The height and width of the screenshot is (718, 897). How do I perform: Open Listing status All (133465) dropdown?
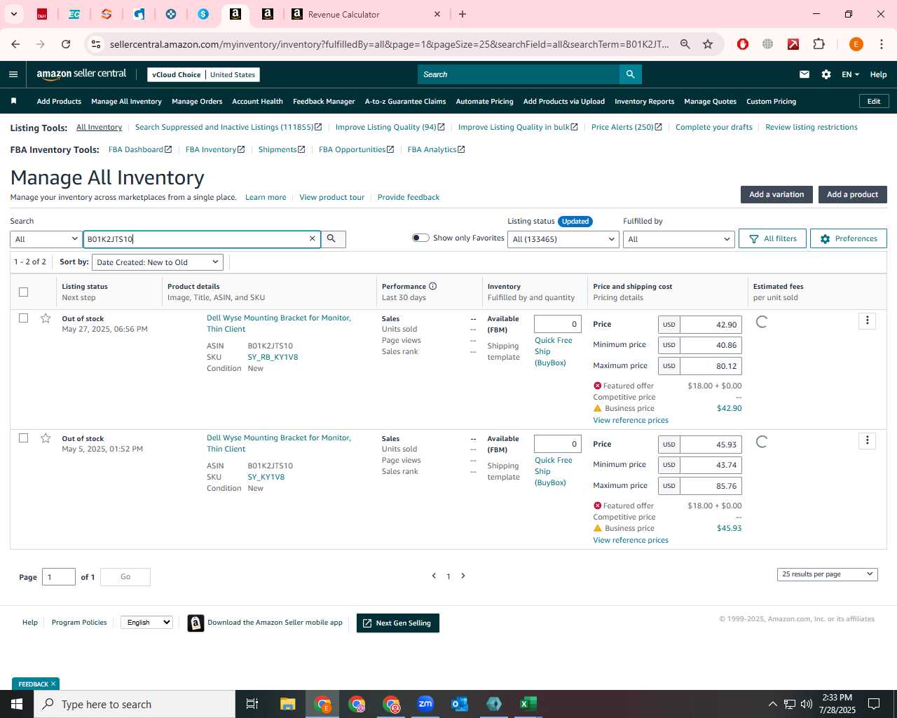coord(563,239)
